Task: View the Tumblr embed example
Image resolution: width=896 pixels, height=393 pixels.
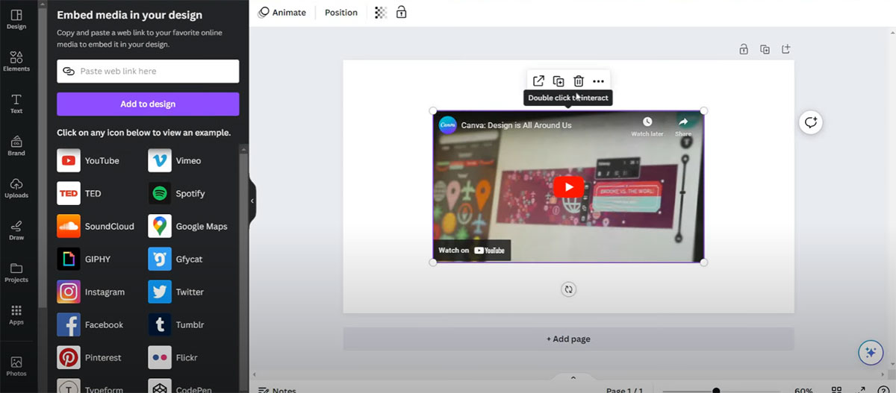Action: coord(176,324)
